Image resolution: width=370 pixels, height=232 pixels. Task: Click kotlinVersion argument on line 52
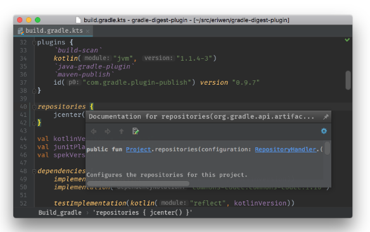260,203
